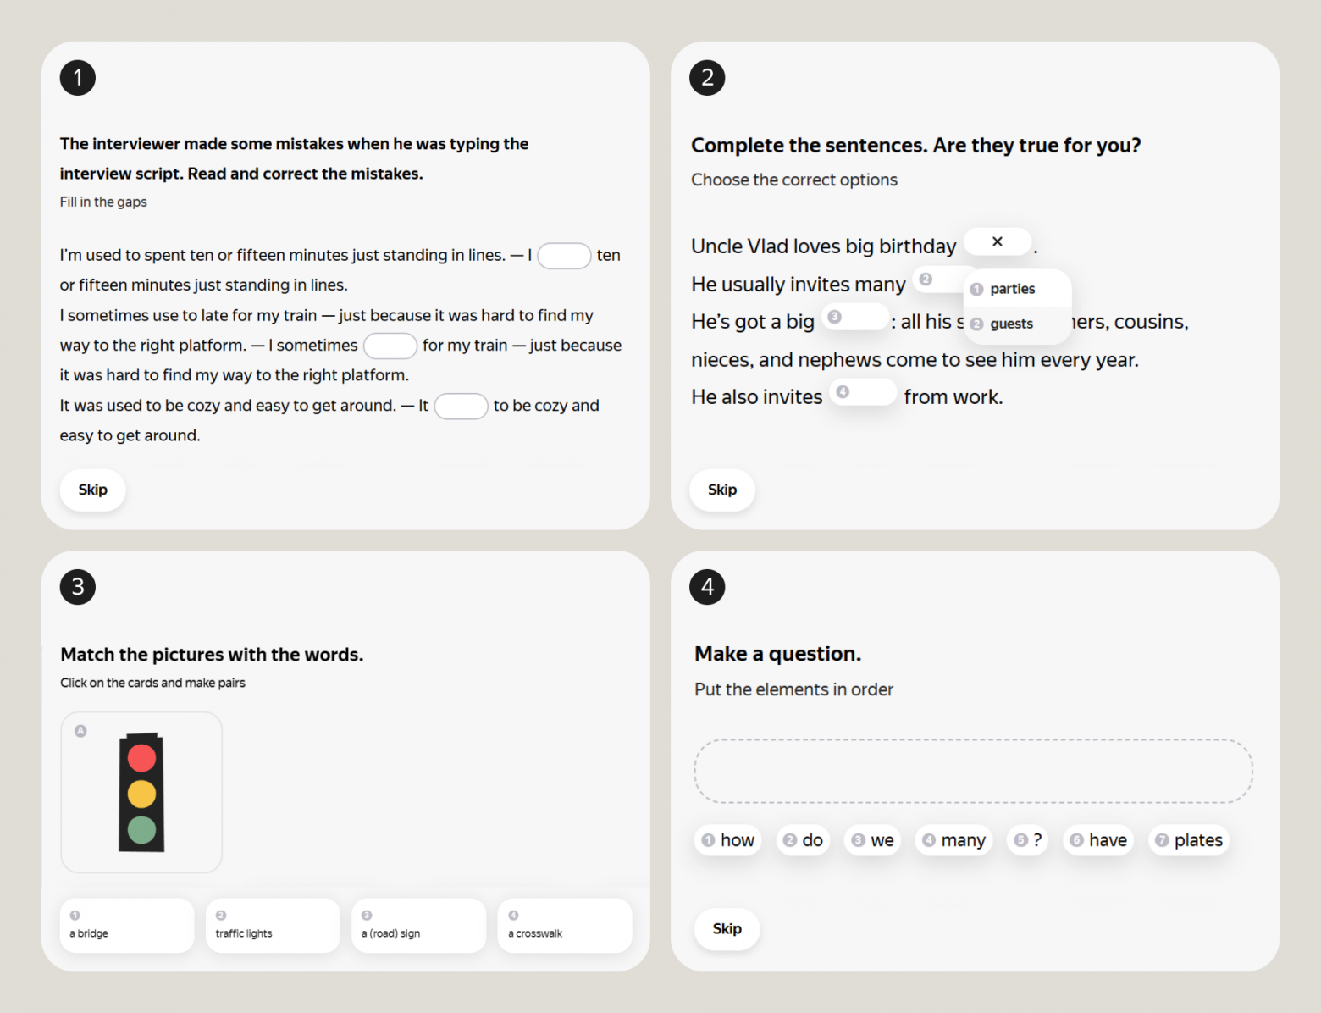This screenshot has width=1321, height=1013.
Task: Open the dropdown after 'He's got a big'
Action: 855,318
